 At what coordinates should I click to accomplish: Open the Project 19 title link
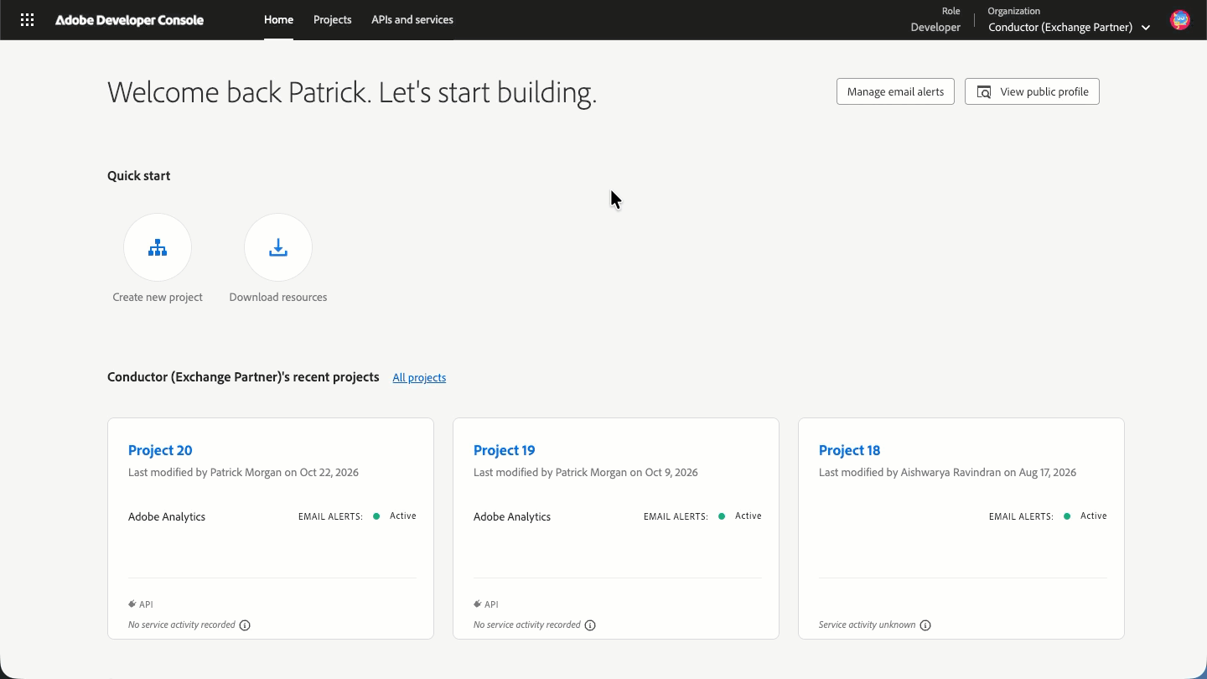[x=504, y=450]
